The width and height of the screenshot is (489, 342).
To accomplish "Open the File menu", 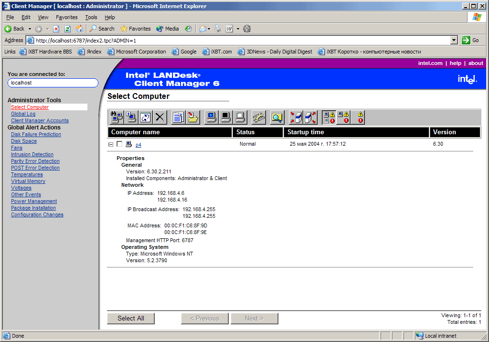I will 10,18.
